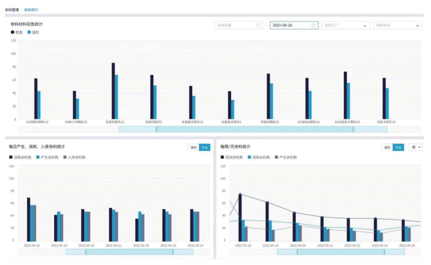Open the calendar icon in the 选择日期 field

click(258, 25)
